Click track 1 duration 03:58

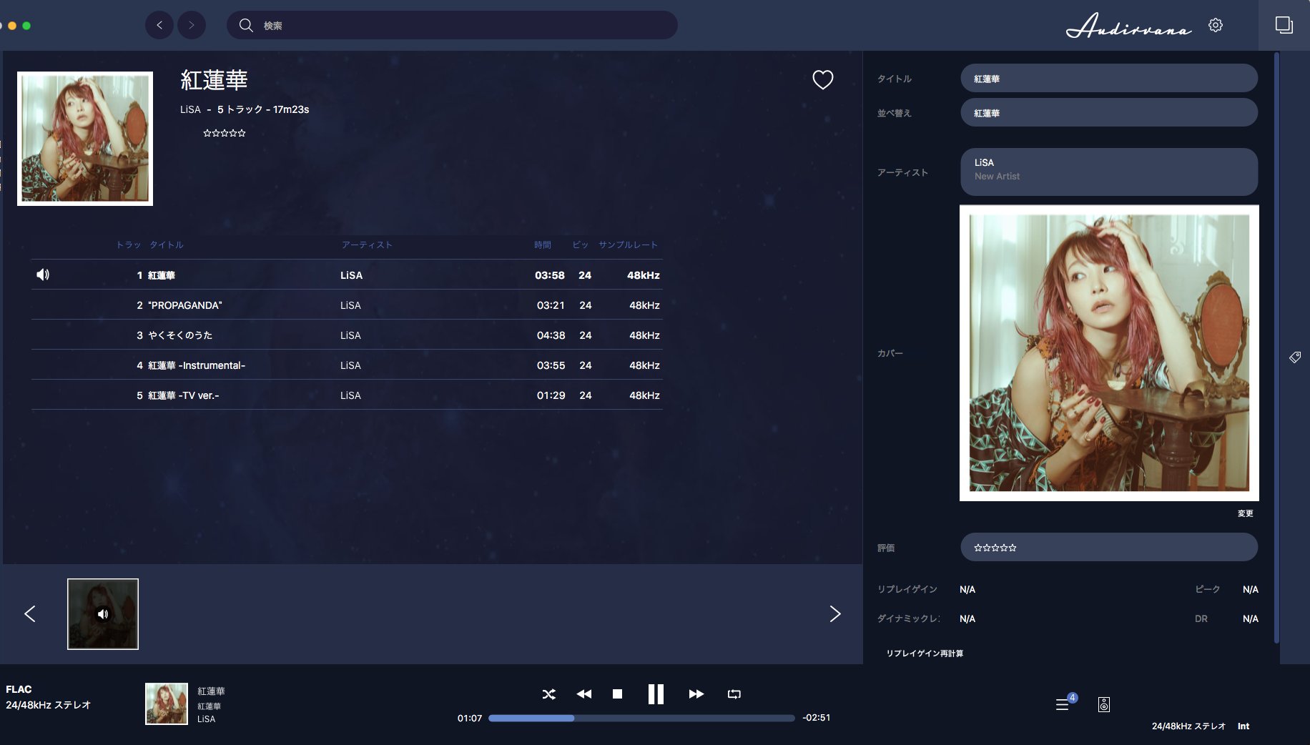(550, 275)
